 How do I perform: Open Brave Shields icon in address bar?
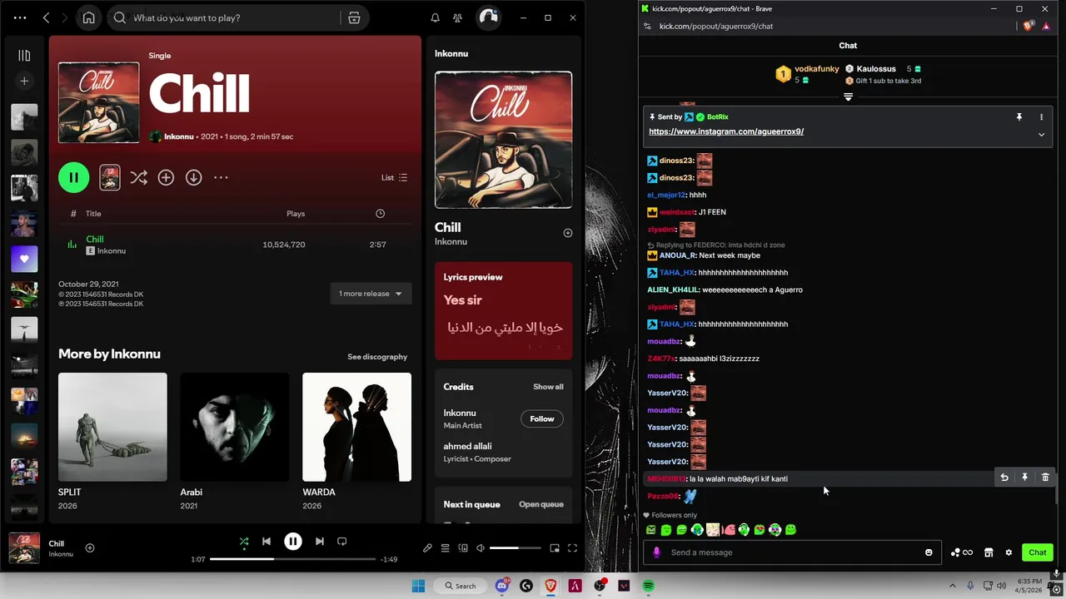coord(1029,26)
